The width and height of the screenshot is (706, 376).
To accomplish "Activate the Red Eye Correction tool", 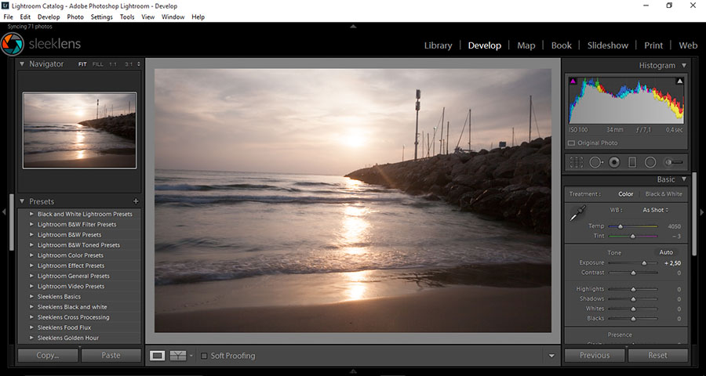I will 614,162.
